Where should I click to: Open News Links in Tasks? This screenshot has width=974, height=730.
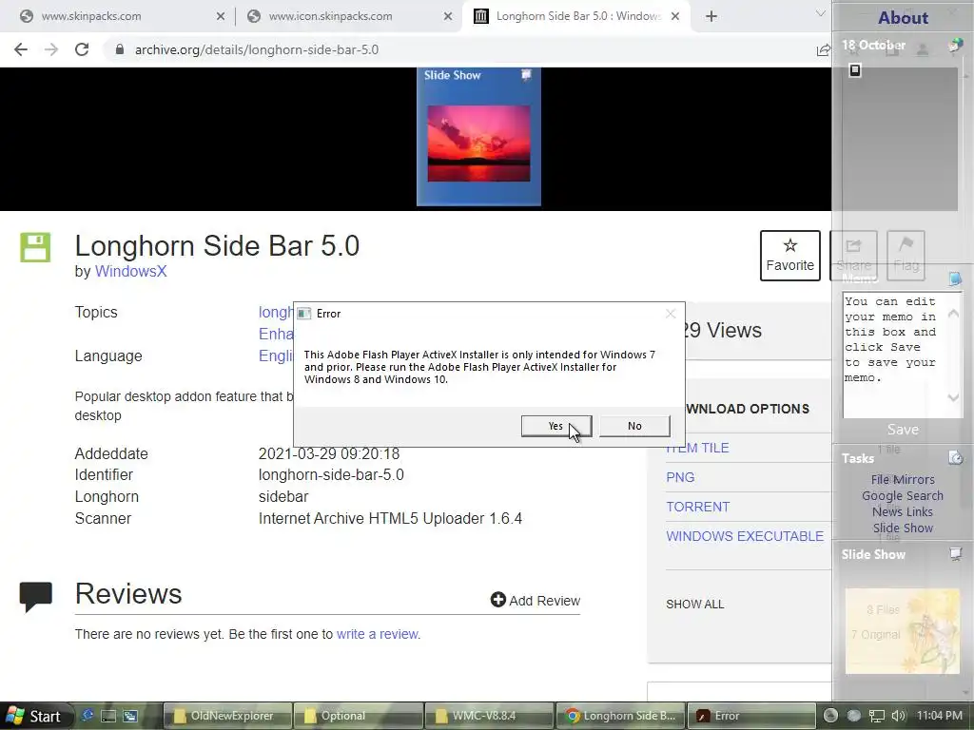point(903,511)
